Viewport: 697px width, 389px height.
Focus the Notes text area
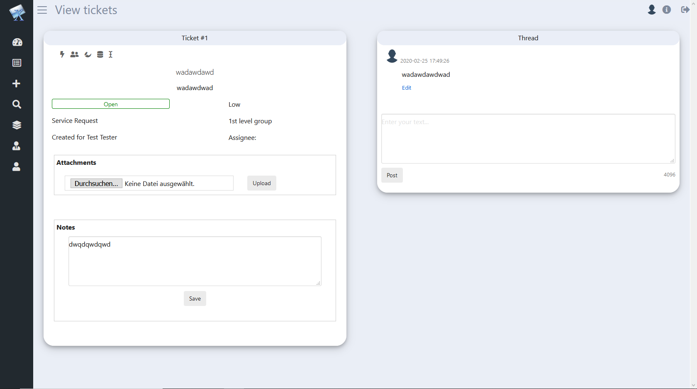[x=195, y=261]
